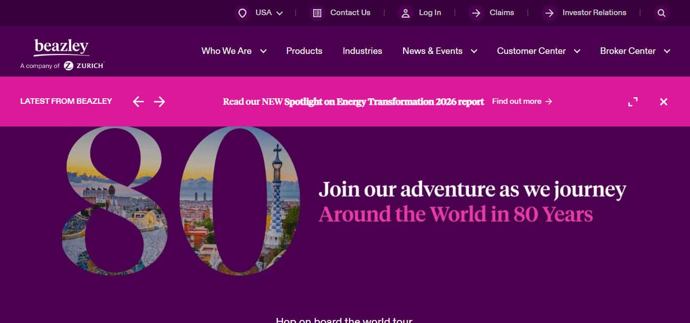This screenshot has width=690, height=323.
Task: Click the "LATEST FROM BEAZLEY" label
Action: coord(66,101)
